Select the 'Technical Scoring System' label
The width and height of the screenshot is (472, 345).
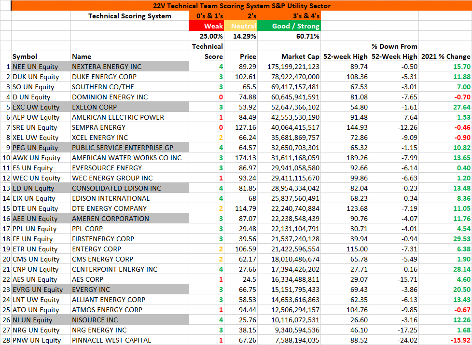(x=130, y=16)
